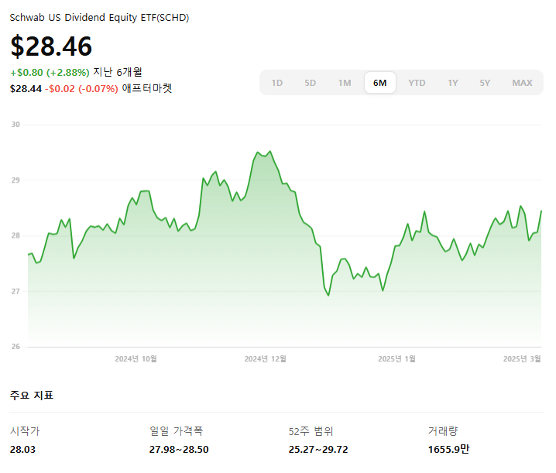Click the after-market price $28.44
The width and height of the screenshot is (556, 473).
[x=26, y=89]
